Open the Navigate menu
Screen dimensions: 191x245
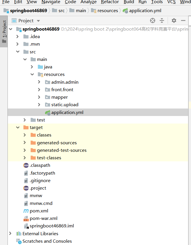pos(51,2)
